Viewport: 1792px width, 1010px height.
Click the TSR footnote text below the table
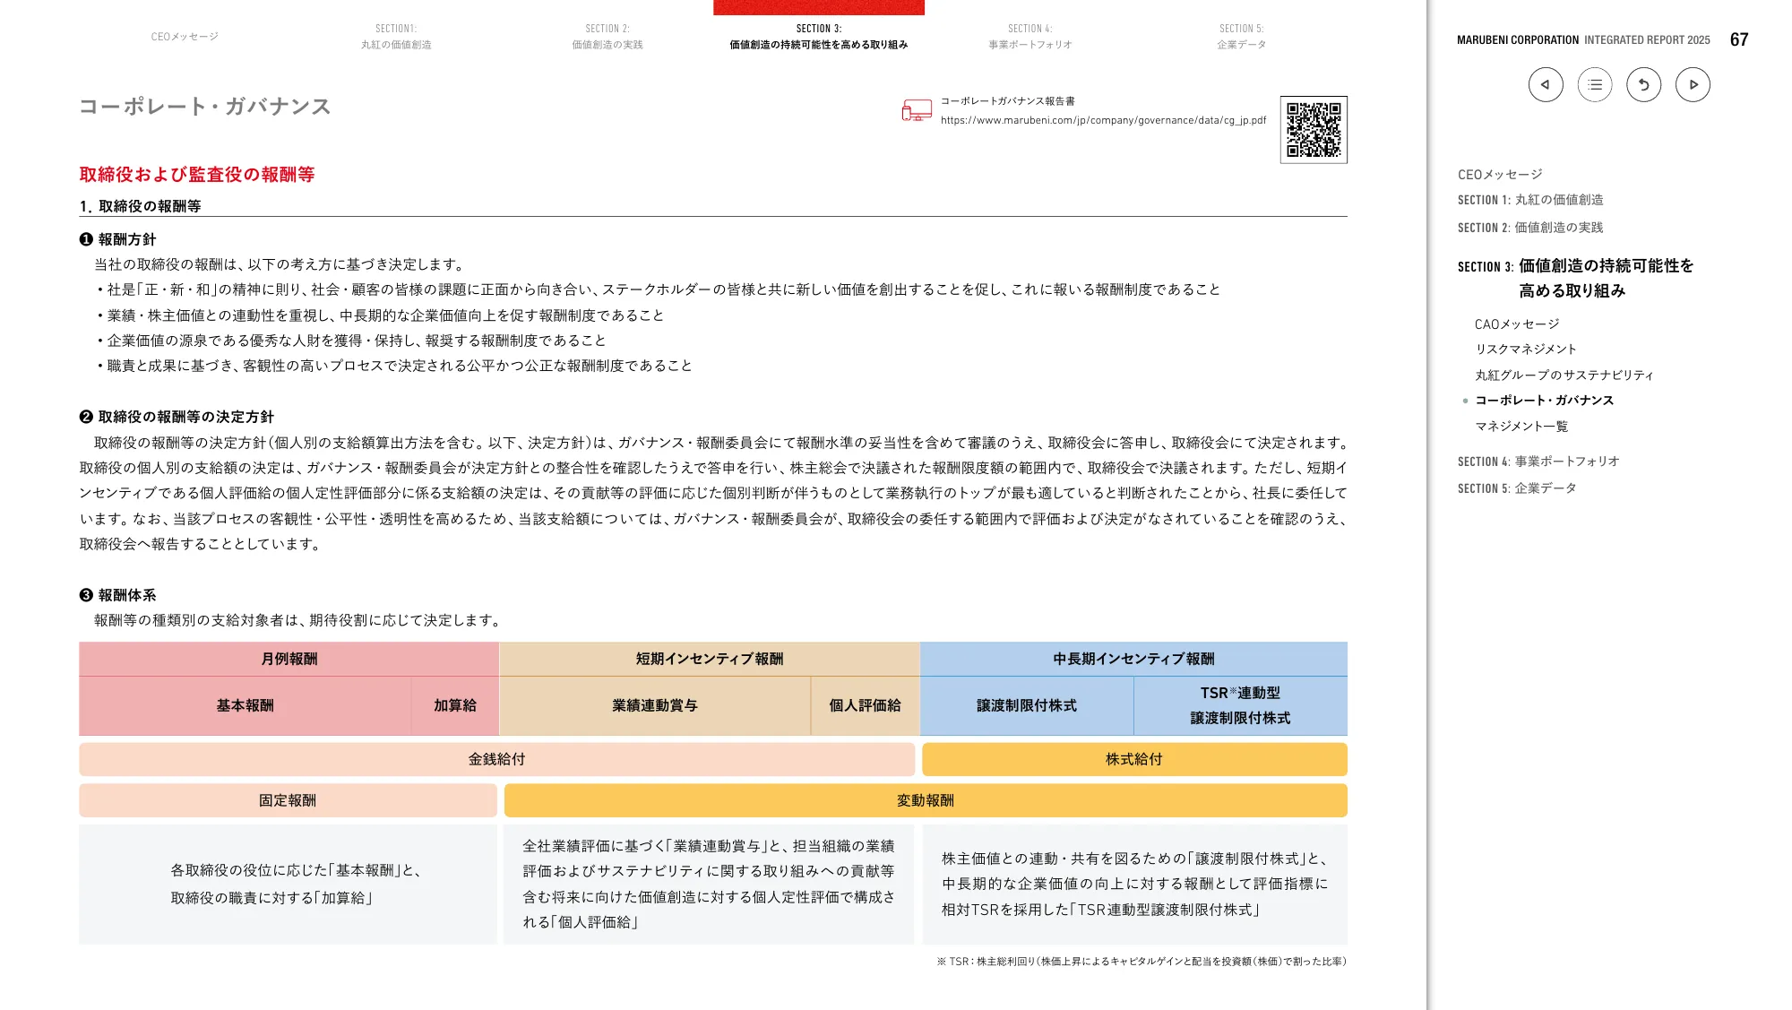[x=1142, y=962]
